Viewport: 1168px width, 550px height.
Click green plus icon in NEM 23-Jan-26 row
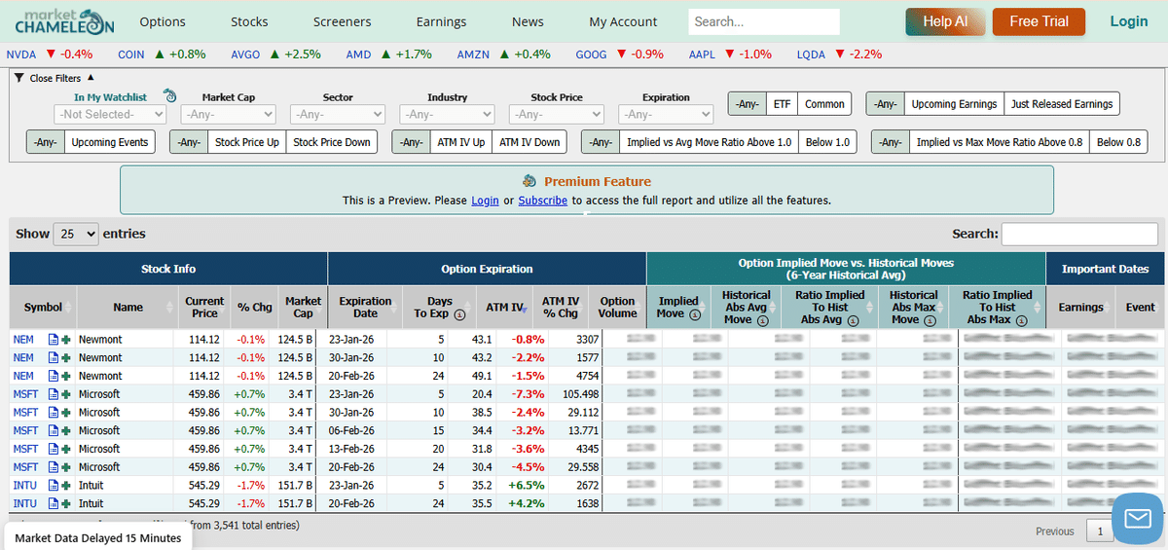(66, 340)
